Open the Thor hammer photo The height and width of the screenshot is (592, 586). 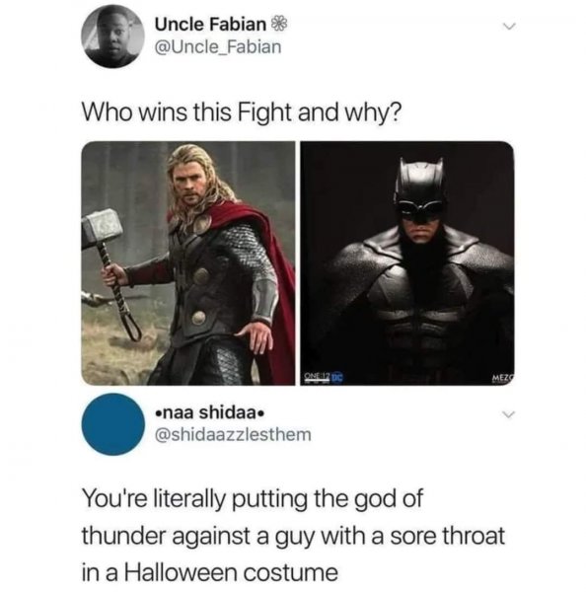point(188,263)
